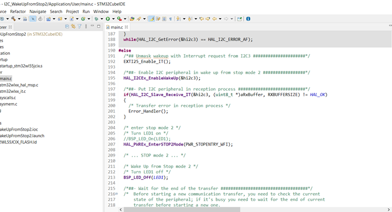Open the Navigate menu
The height and width of the screenshot is (212, 392).
click(x=38, y=12)
